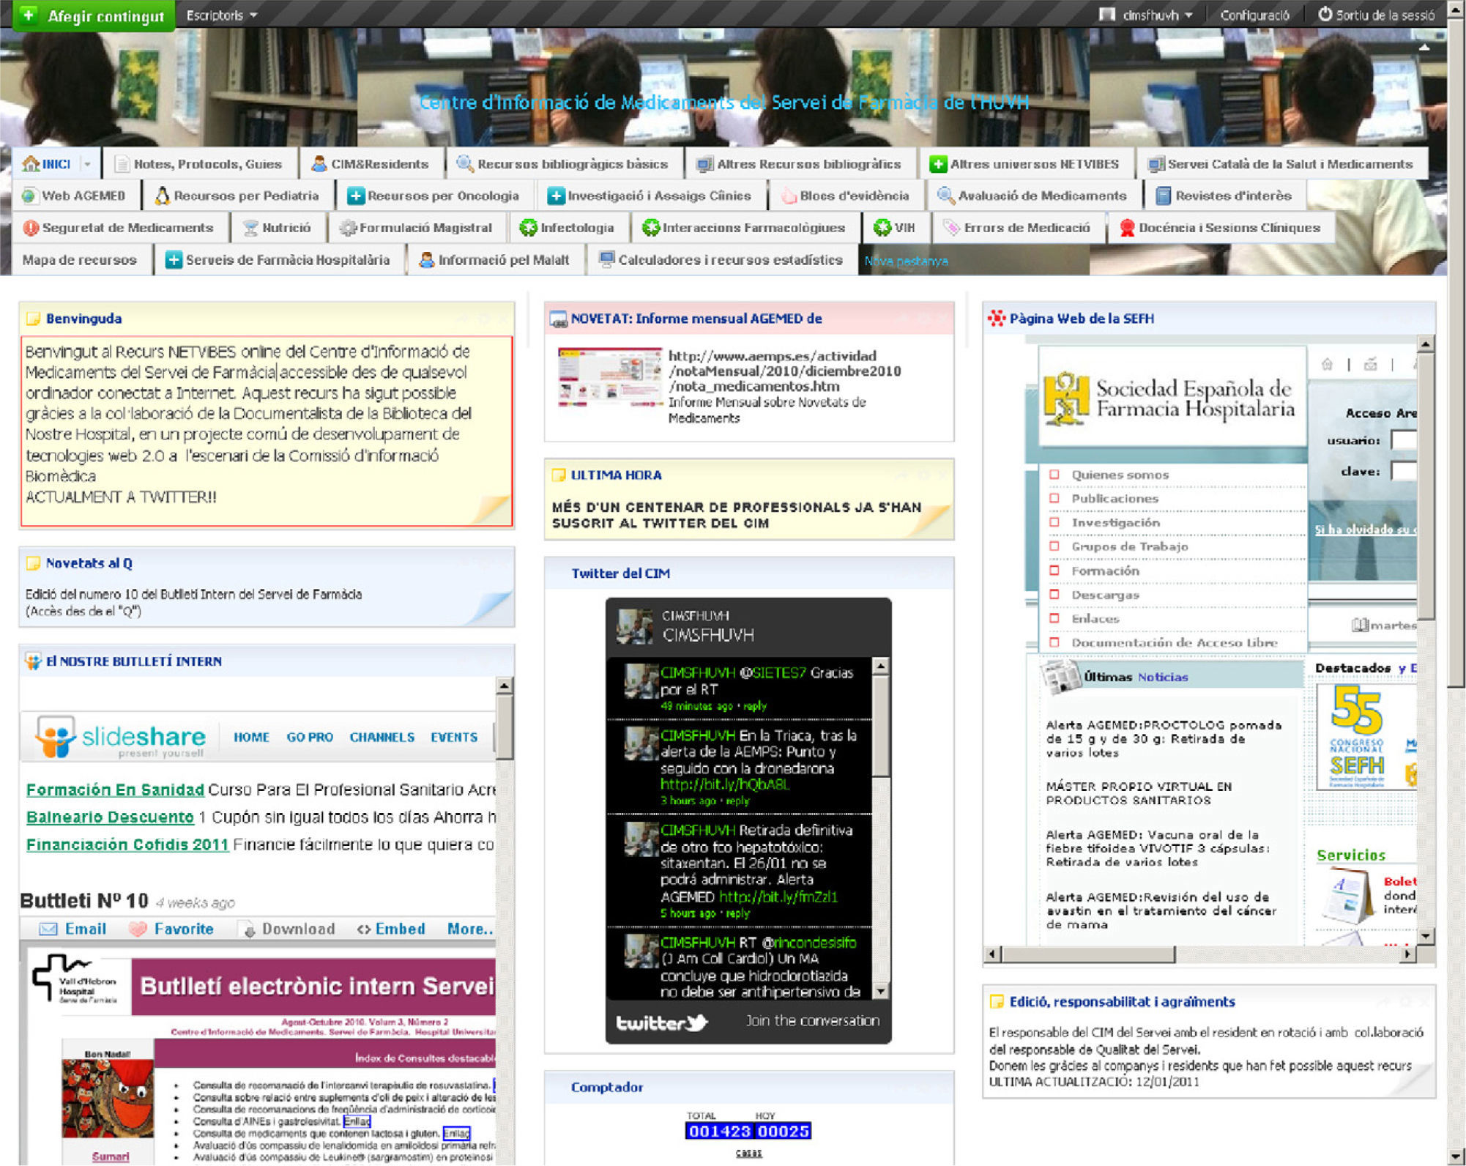Click the Quienes somos square bullet
1466x1166 pixels.
click(x=1054, y=475)
